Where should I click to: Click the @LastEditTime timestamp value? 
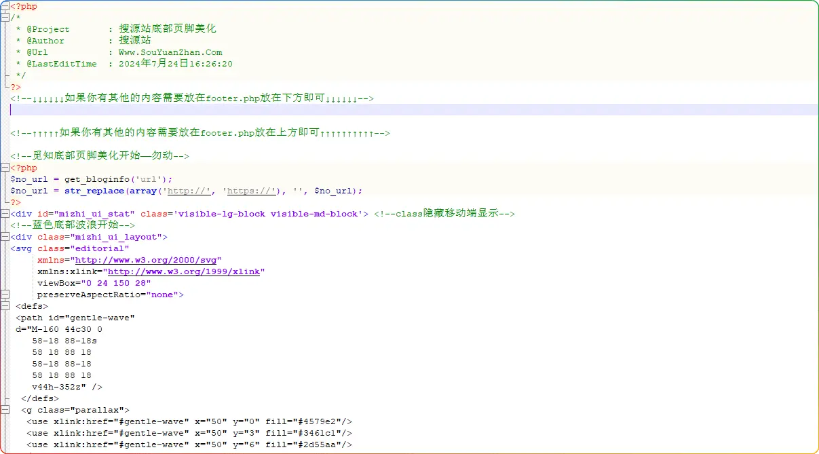pos(175,64)
